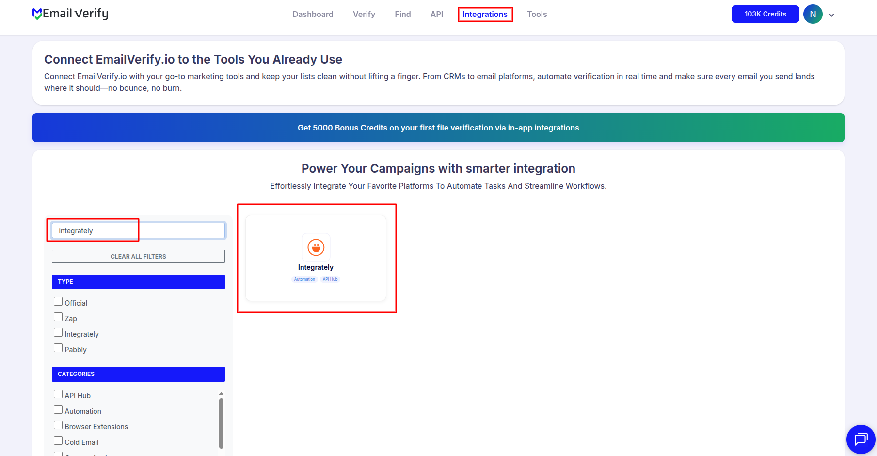Click the Email Verify logo
Screen dimensions: 877x456
pyautogui.click(x=70, y=14)
